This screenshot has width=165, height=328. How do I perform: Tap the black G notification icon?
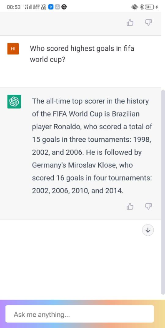pos(64,7)
